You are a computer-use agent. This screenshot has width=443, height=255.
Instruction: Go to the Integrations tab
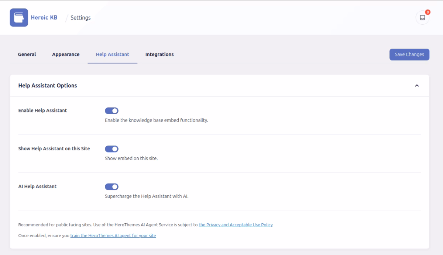159,54
